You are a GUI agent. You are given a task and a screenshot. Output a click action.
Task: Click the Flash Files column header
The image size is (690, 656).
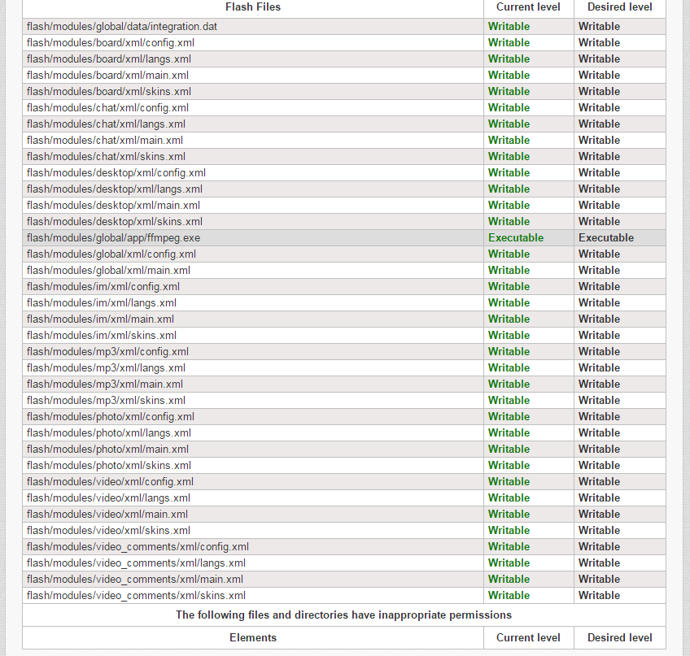tap(253, 7)
